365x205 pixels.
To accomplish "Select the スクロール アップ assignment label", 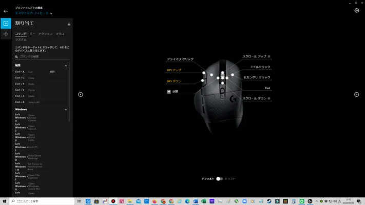I will (x=254, y=56).
